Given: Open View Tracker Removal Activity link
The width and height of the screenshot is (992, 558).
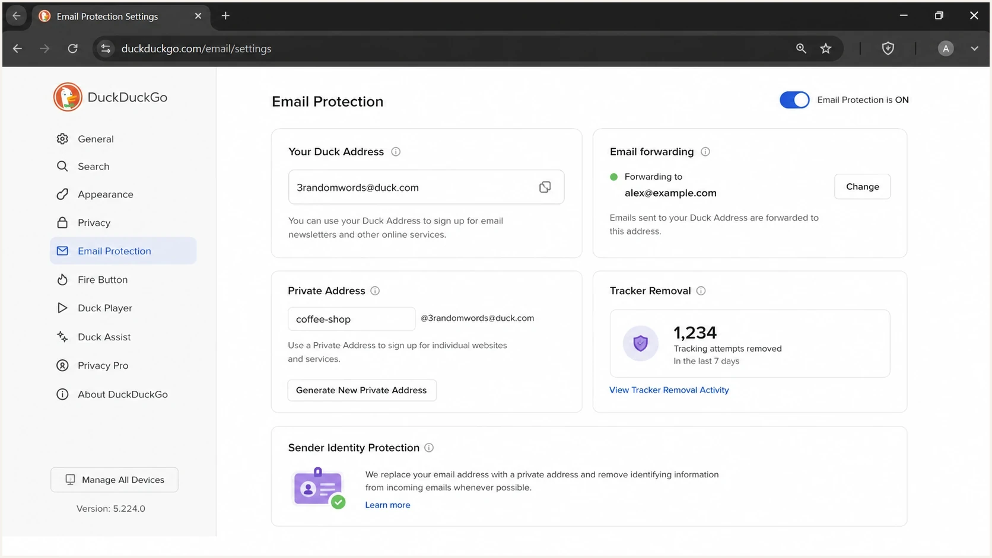Looking at the screenshot, I should tap(669, 390).
